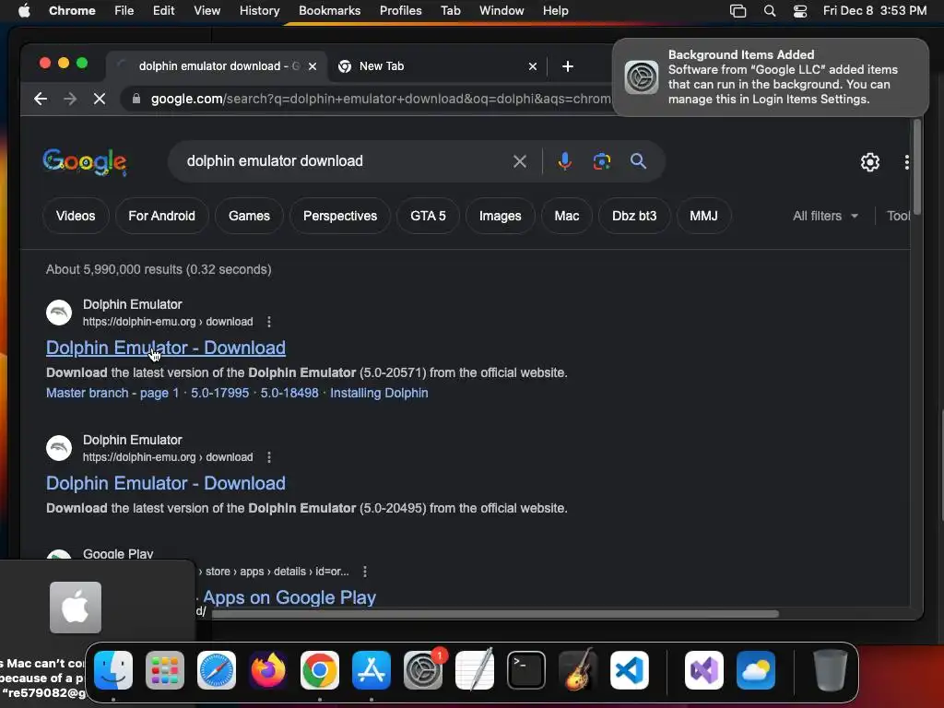
Task: Open the Google more options dots
Action: pyautogui.click(x=907, y=162)
